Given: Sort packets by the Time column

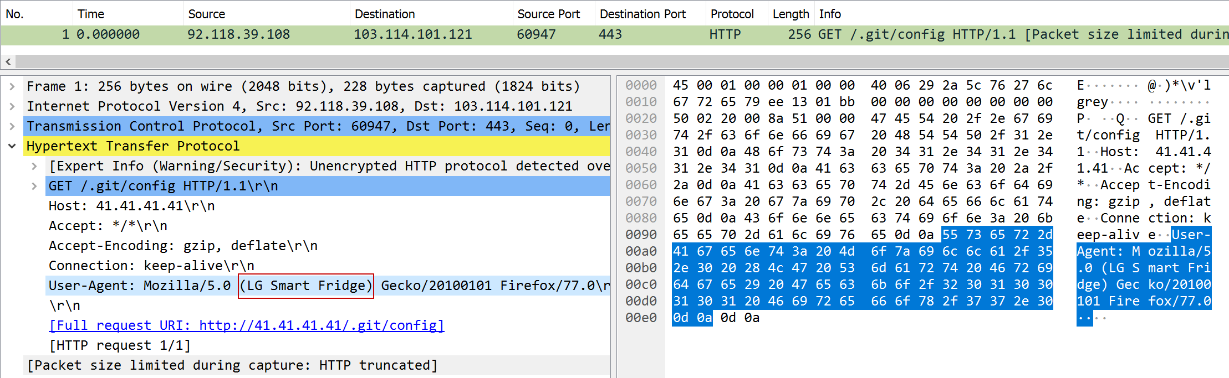Looking at the screenshot, I should click(91, 14).
